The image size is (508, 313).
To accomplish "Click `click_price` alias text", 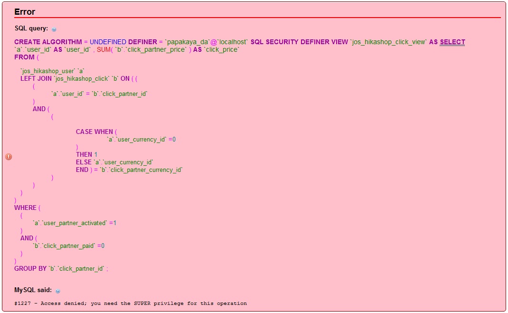I will [222, 49].
